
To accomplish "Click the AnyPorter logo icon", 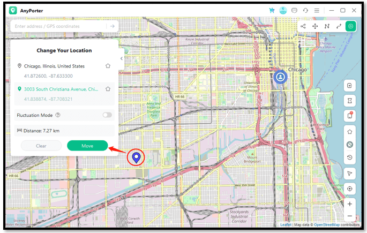I will [x=13, y=11].
